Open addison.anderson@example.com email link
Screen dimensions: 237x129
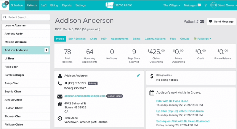tap(85, 96)
